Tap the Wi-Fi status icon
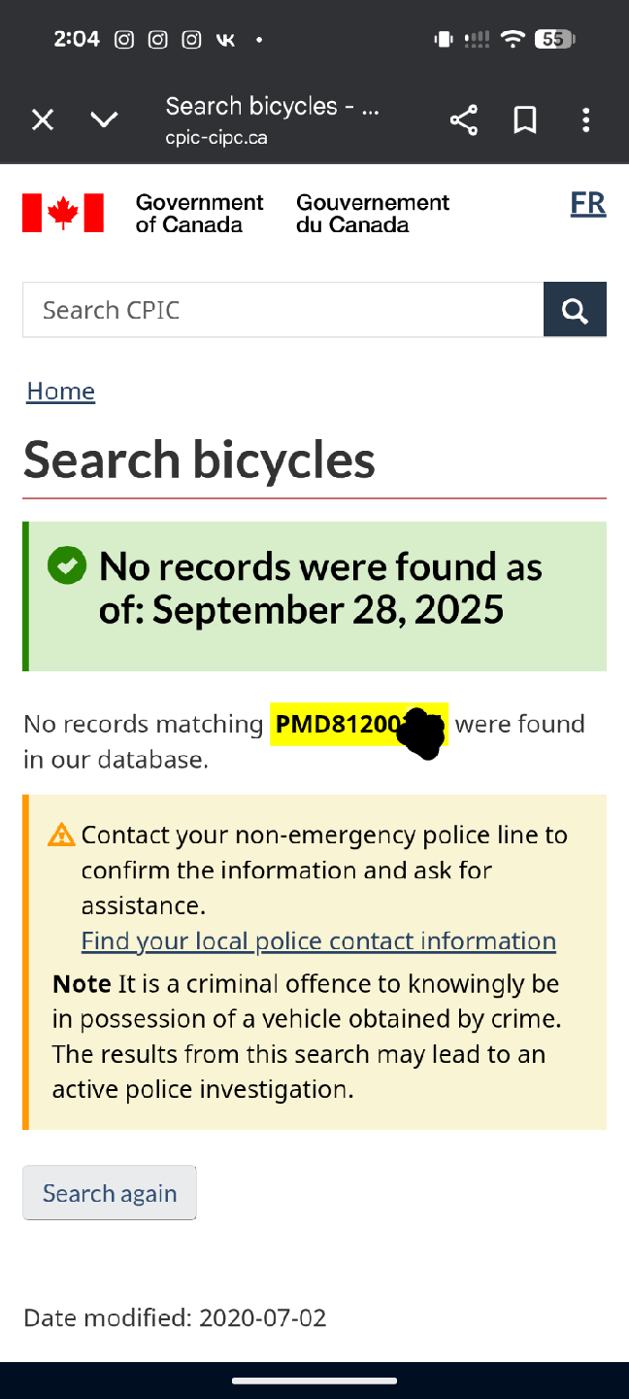Image resolution: width=629 pixels, height=1399 pixels. (513, 39)
